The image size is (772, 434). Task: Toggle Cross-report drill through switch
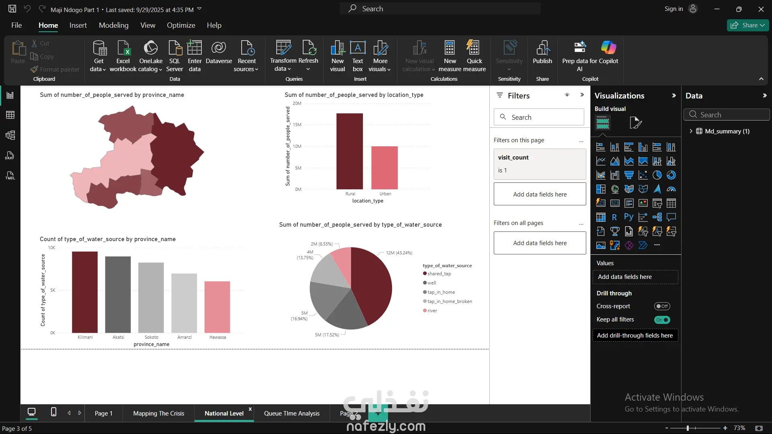662,306
